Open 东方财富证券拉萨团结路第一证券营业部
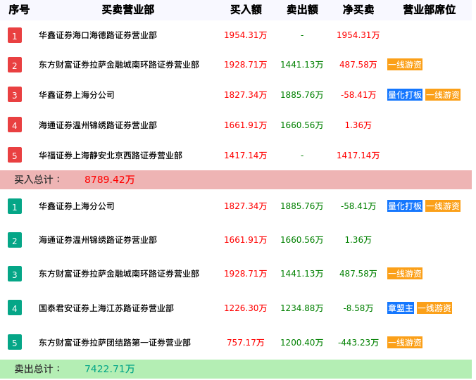 point(115,343)
